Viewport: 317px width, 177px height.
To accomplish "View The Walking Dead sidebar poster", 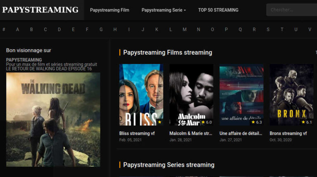I will tap(53, 119).
